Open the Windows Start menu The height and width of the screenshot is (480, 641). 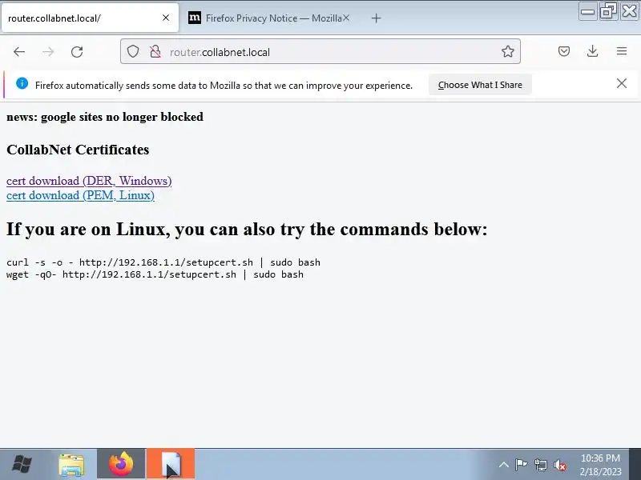tap(22, 465)
